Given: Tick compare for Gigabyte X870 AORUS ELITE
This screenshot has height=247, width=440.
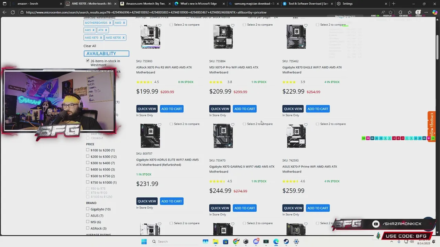Looking at the screenshot, I should (171, 124).
